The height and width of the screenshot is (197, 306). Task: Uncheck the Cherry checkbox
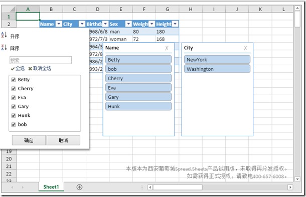[x=14, y=89]
